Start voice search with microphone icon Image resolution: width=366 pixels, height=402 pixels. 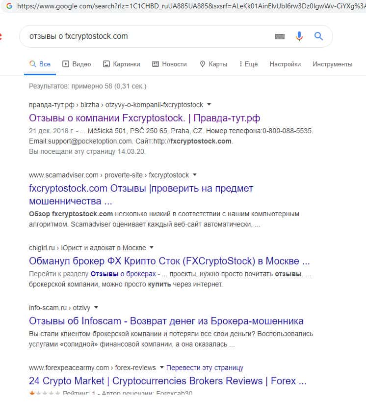[299, 36]
